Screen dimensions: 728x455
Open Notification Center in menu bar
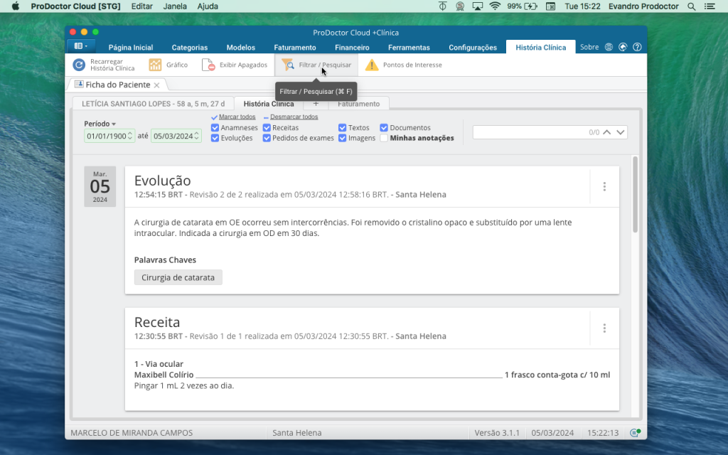(710, 6)
